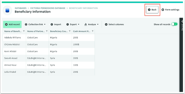This screenshot has height=94, width=185.
Task: Click the Add record button
Action: pos(12,24)
